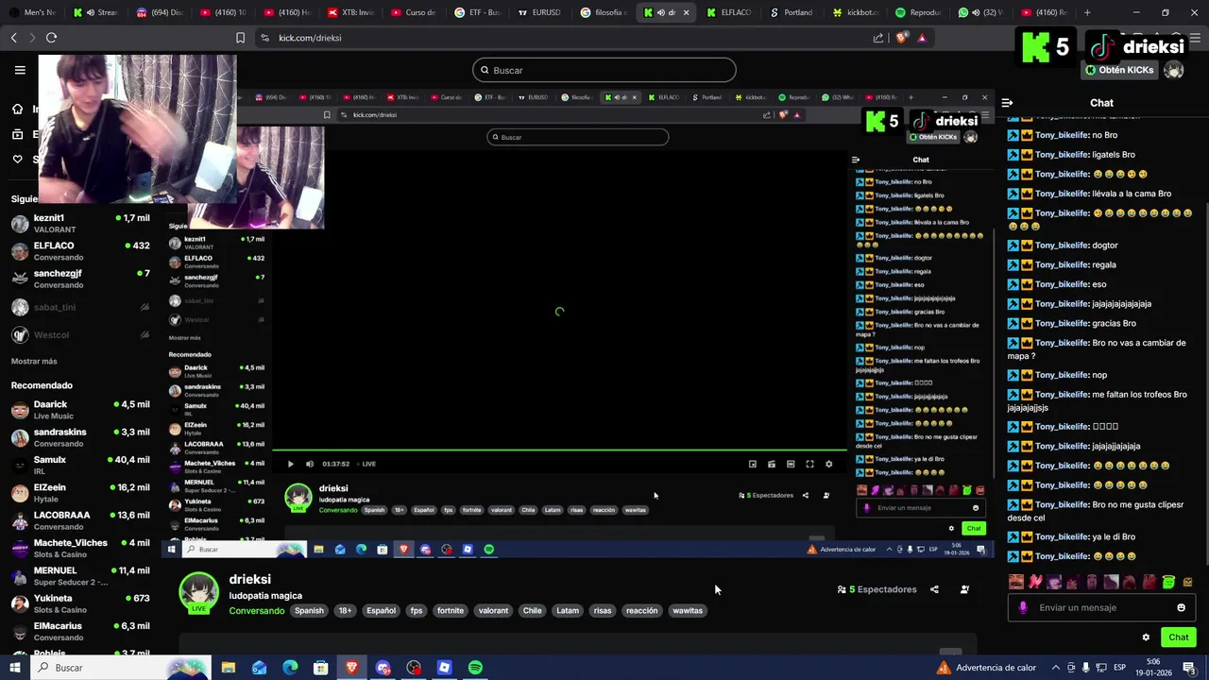The image size is (1209, 680).
Task: Click Obtén KICKs button
Action: tap(1118, 70)
